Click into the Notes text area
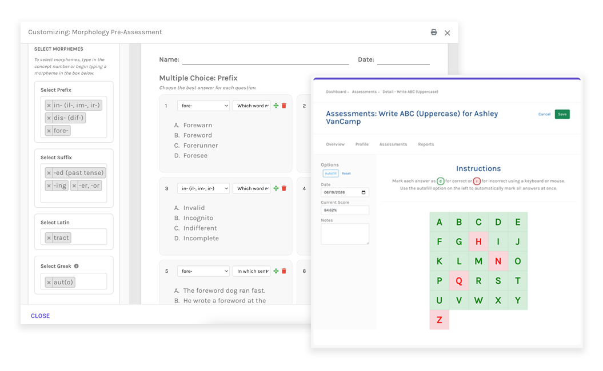 [345, 234]
